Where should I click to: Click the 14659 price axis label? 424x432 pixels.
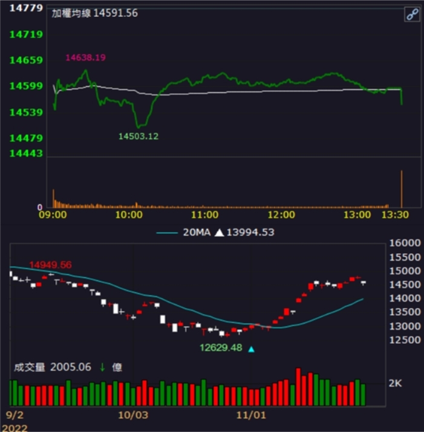click(26, 60)
